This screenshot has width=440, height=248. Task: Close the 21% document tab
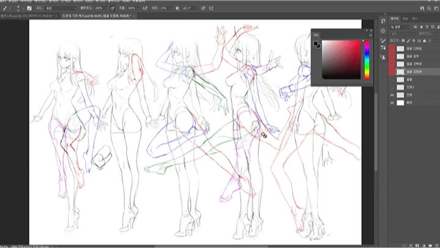click(x=56, y=16)
